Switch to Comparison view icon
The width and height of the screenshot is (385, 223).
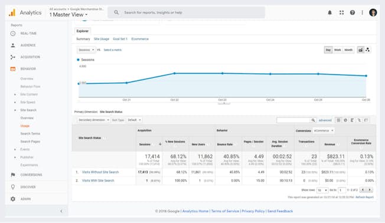pyautogui.click(x=359, y=120)
